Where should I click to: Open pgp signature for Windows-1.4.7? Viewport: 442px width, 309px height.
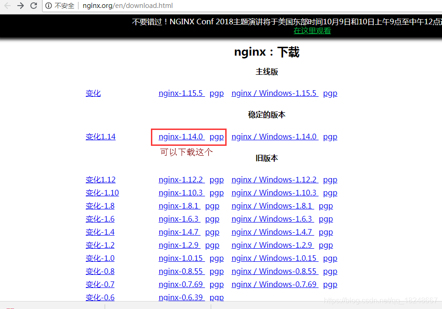point(326,233)
